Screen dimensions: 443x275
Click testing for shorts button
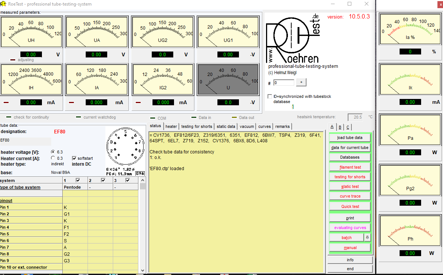pos(350,177)
